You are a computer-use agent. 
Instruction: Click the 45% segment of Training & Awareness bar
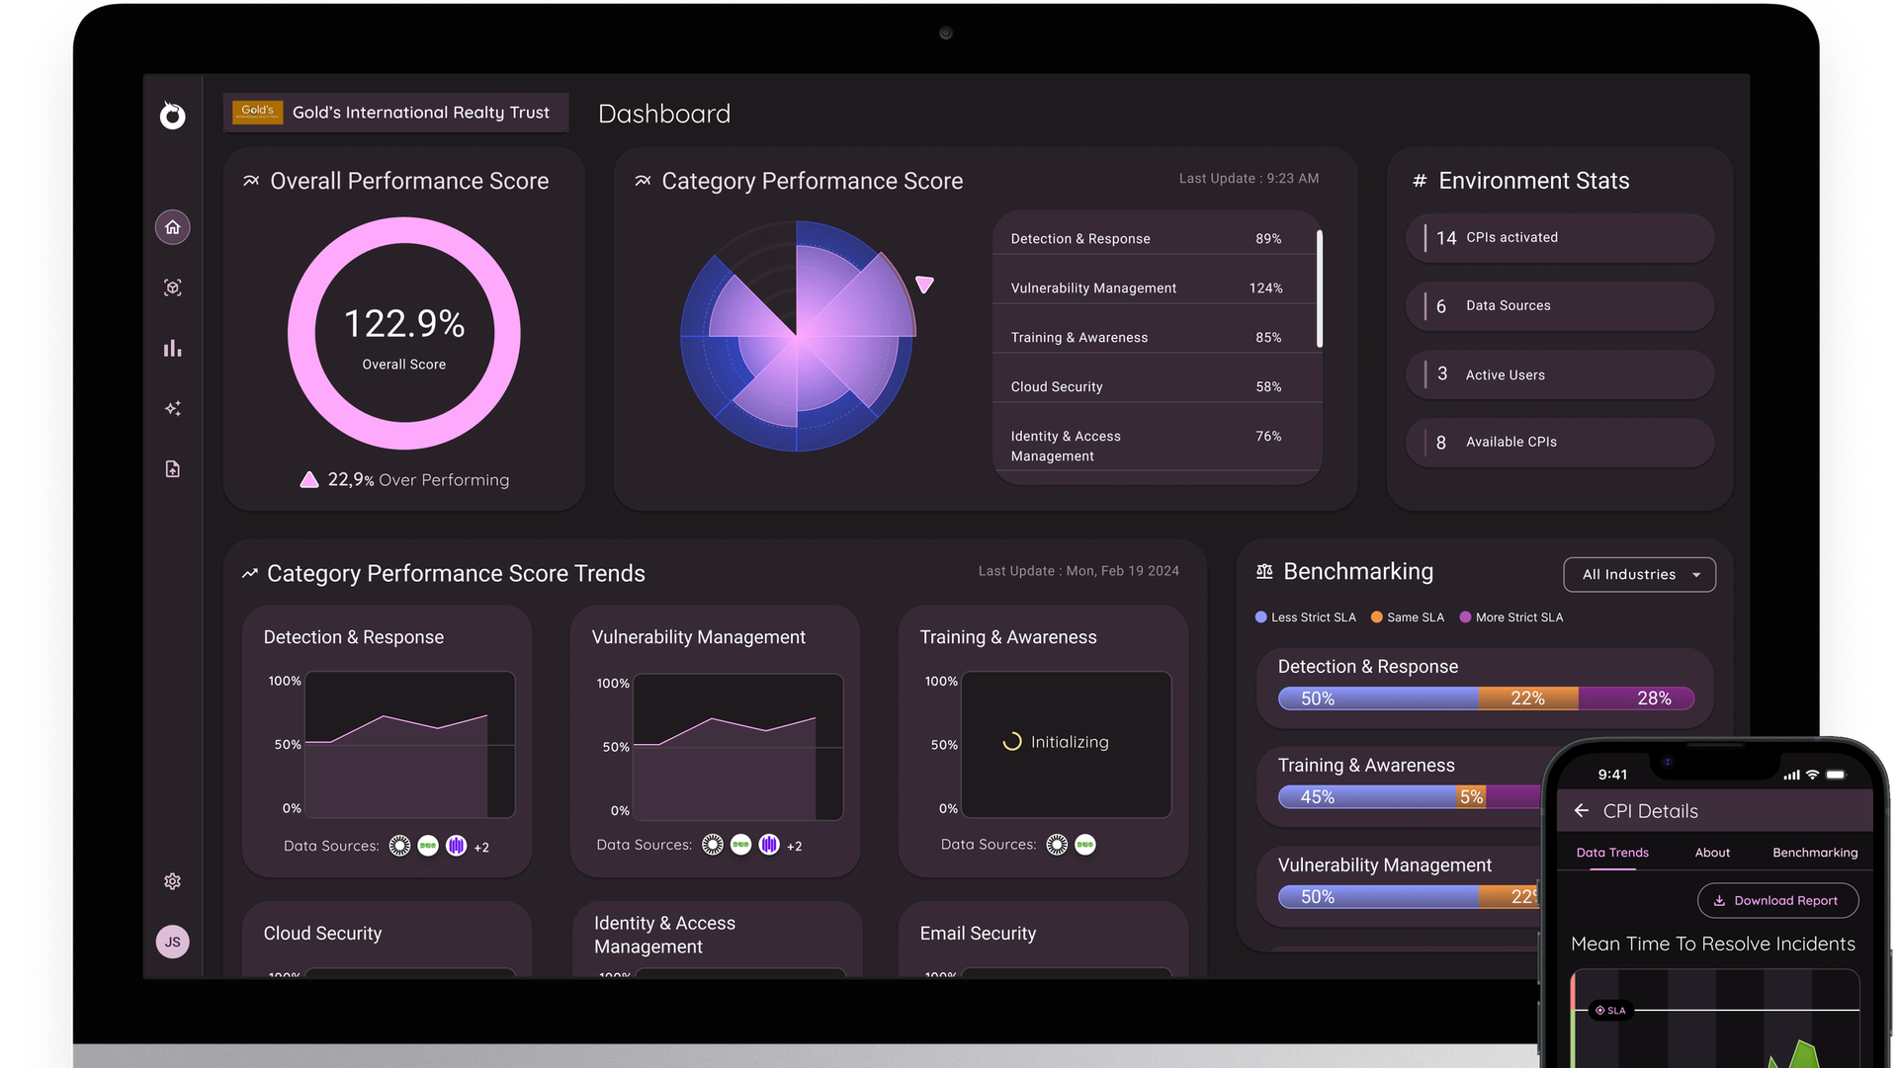[x=1368, y=796]
